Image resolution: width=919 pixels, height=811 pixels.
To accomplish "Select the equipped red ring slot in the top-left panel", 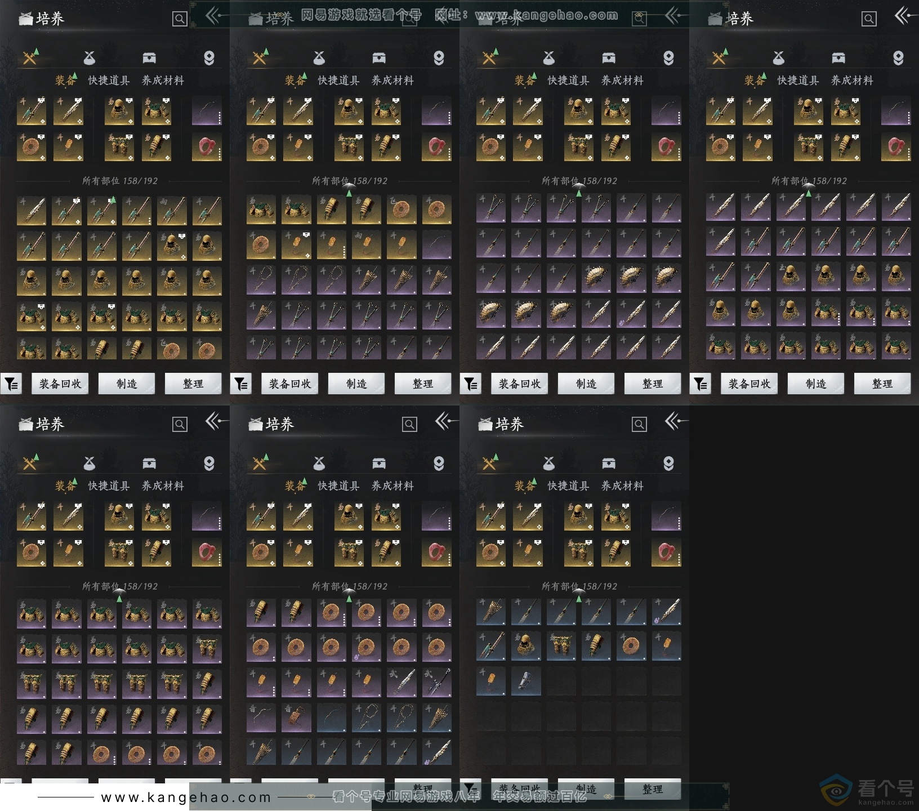I will tap(207, 147).
